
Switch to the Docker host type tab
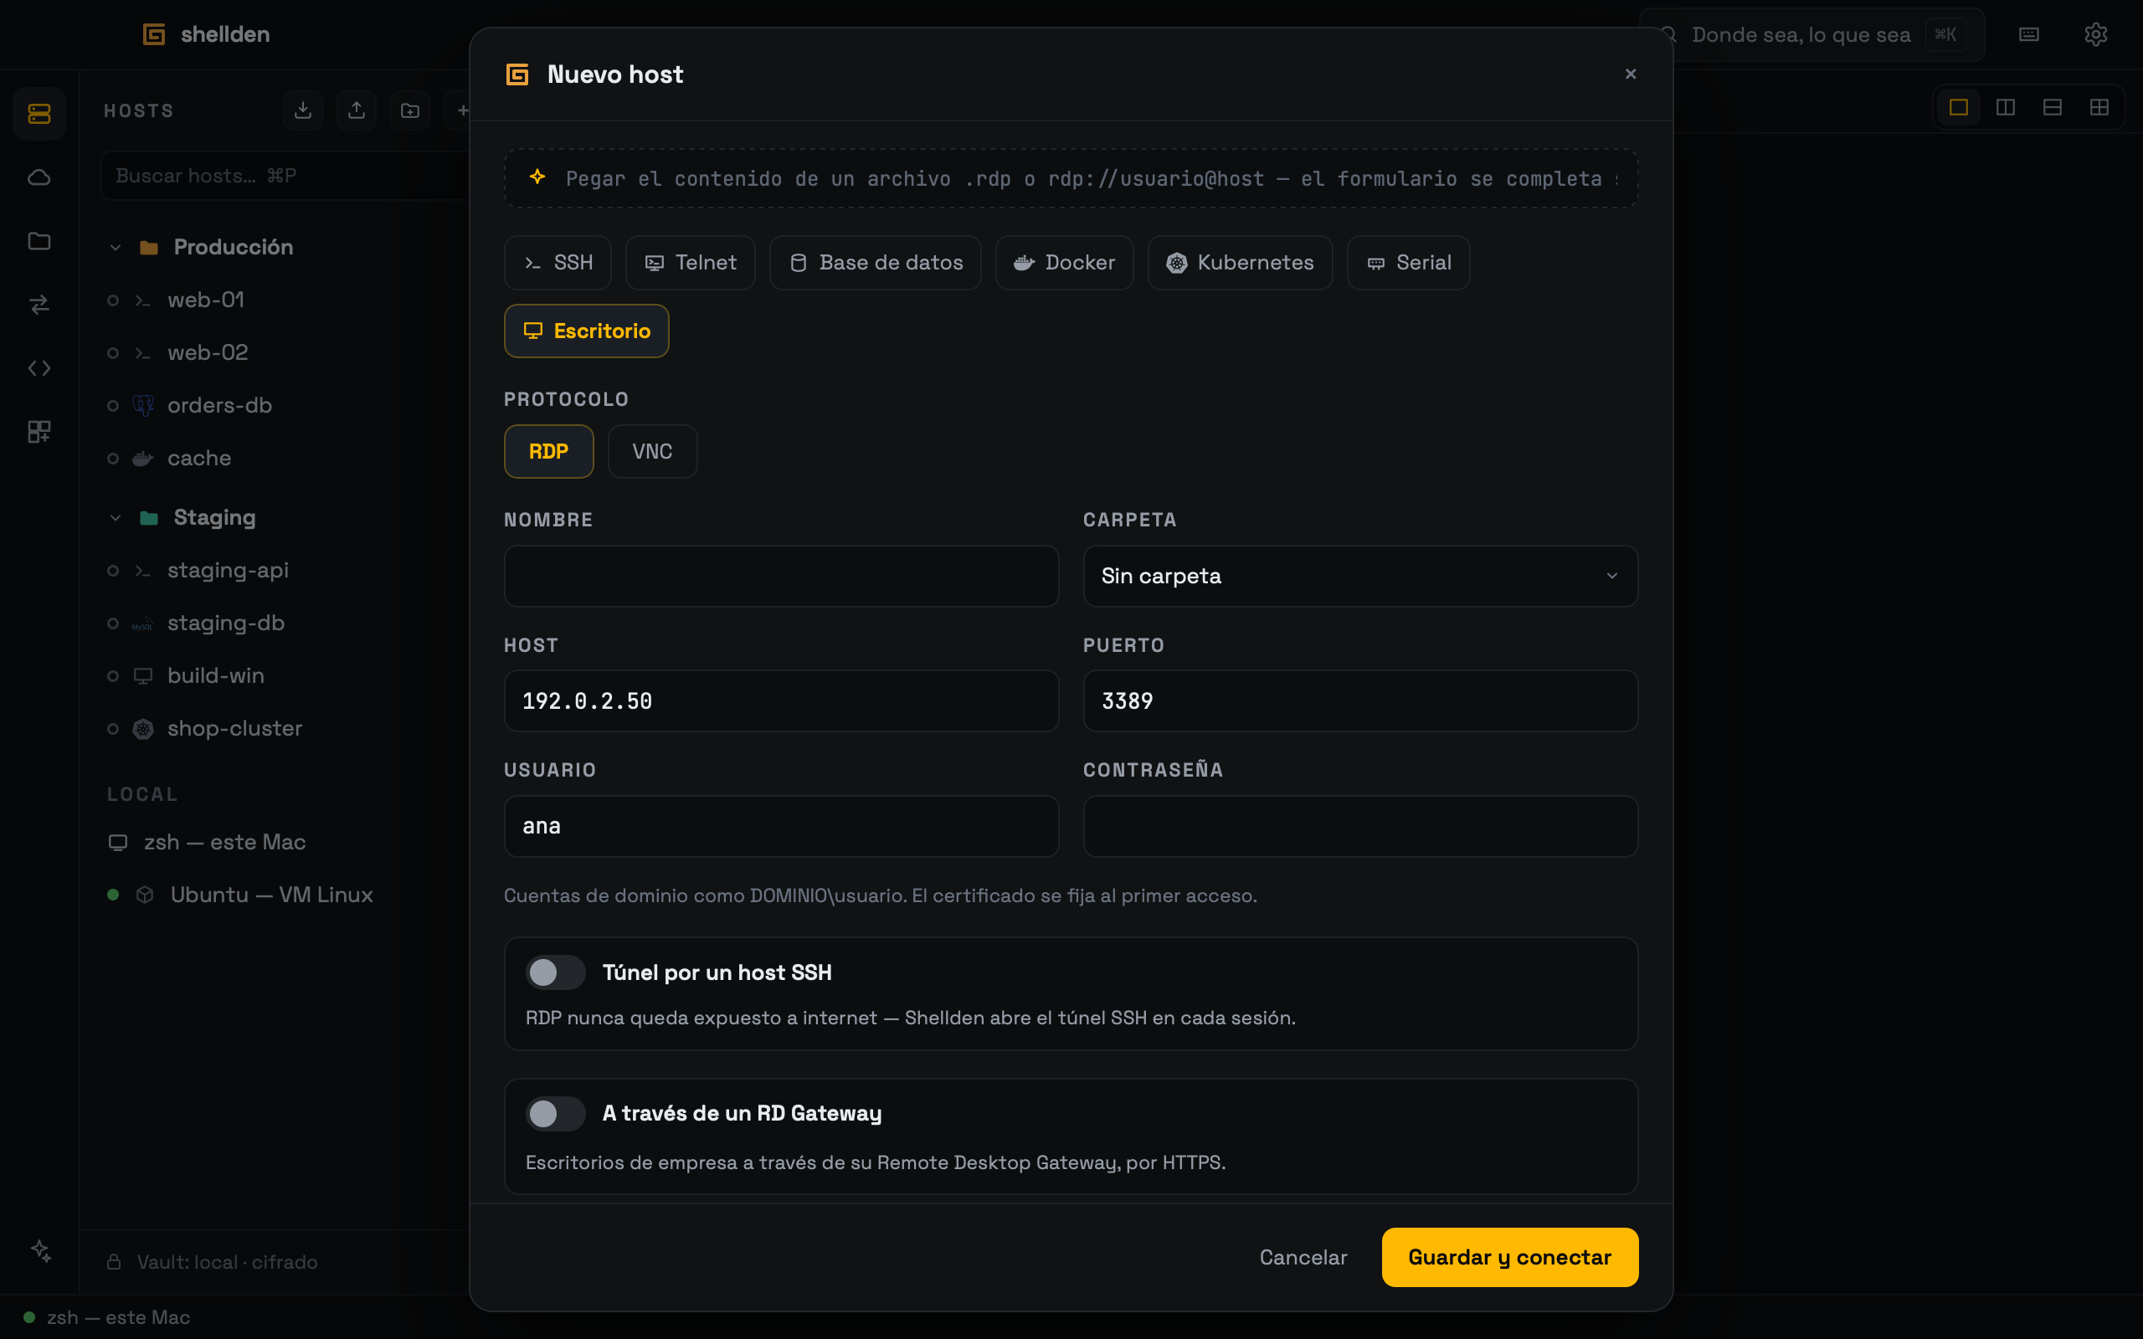click(1065, 263)
